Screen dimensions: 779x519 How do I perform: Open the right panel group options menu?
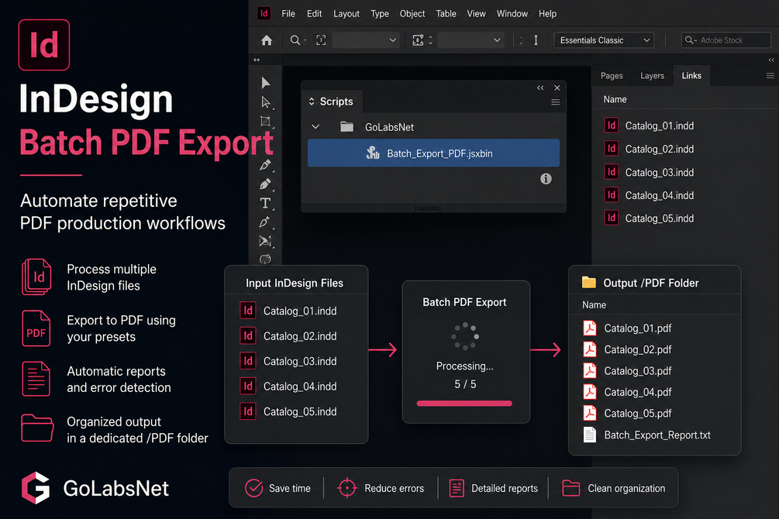(x=770, y=76)
